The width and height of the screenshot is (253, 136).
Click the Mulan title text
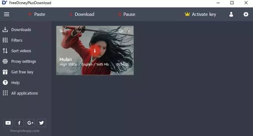[66, 60]
